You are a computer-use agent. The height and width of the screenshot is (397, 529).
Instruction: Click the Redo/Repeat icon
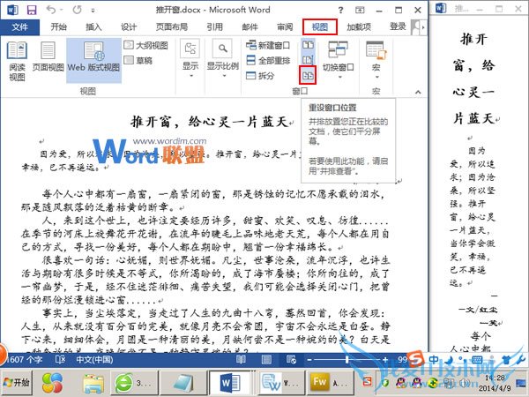pos(77,10)
